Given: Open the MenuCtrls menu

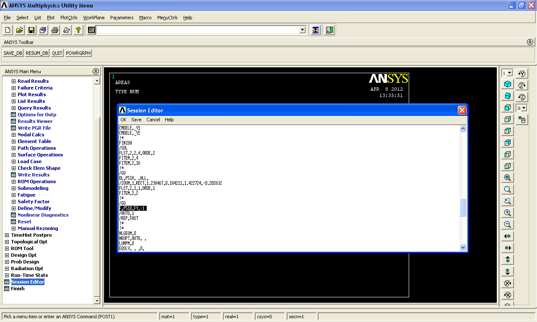Looking at the screenshot, I should tap(167, 18).
